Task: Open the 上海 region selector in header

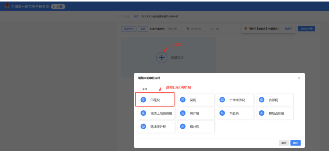Action: pos(58,7)
